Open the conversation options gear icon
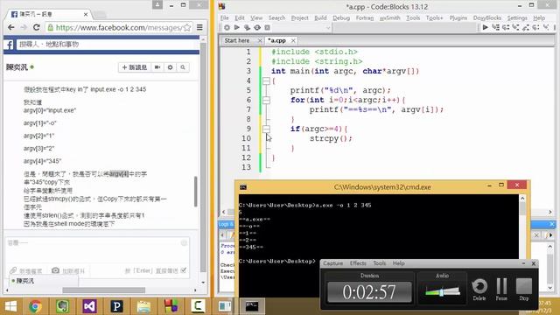Viewport: 560px width, 315px height. coord(170,67)
